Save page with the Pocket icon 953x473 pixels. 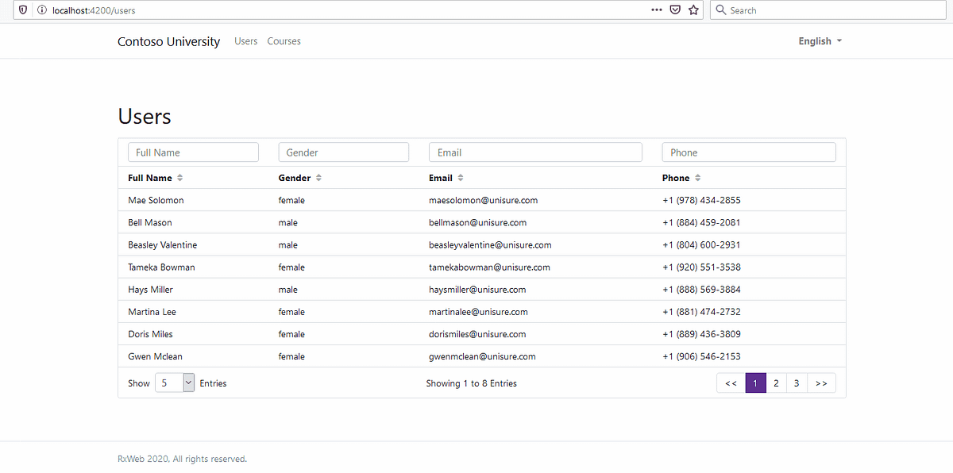tap(675, 10)
